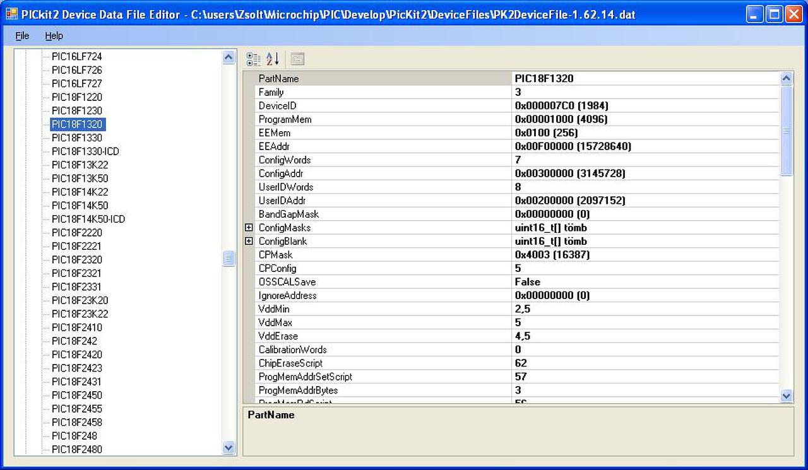Edit the UserIDAddr value field

coord(646,201)
